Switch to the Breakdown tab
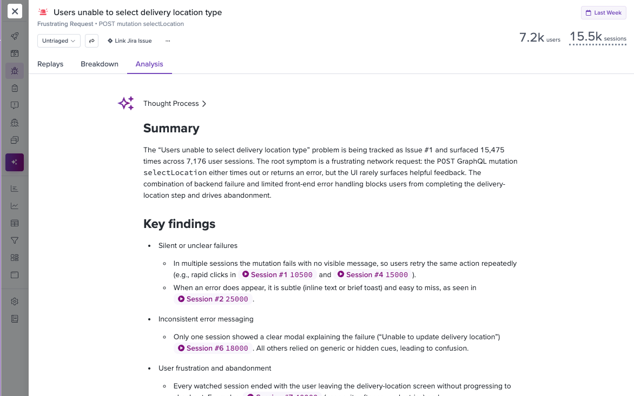This screenshot has height=396, width=634. coord(99,64)
